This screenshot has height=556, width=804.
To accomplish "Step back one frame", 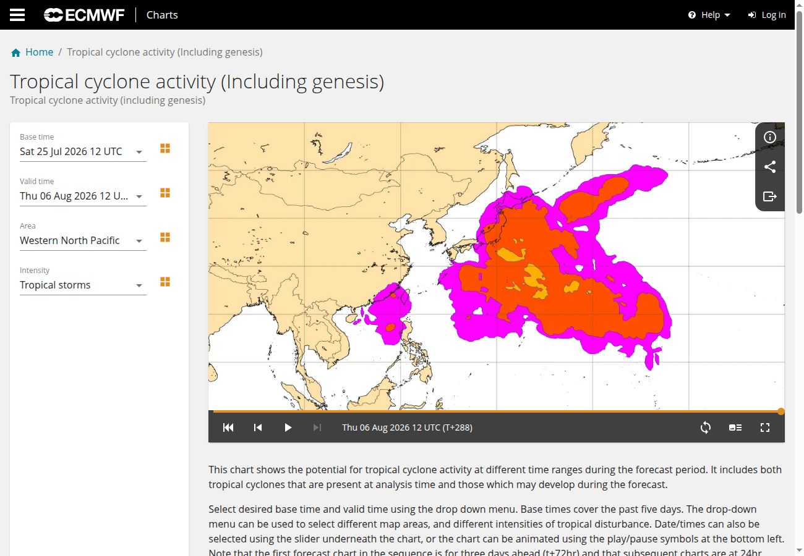I will point(258,428).
